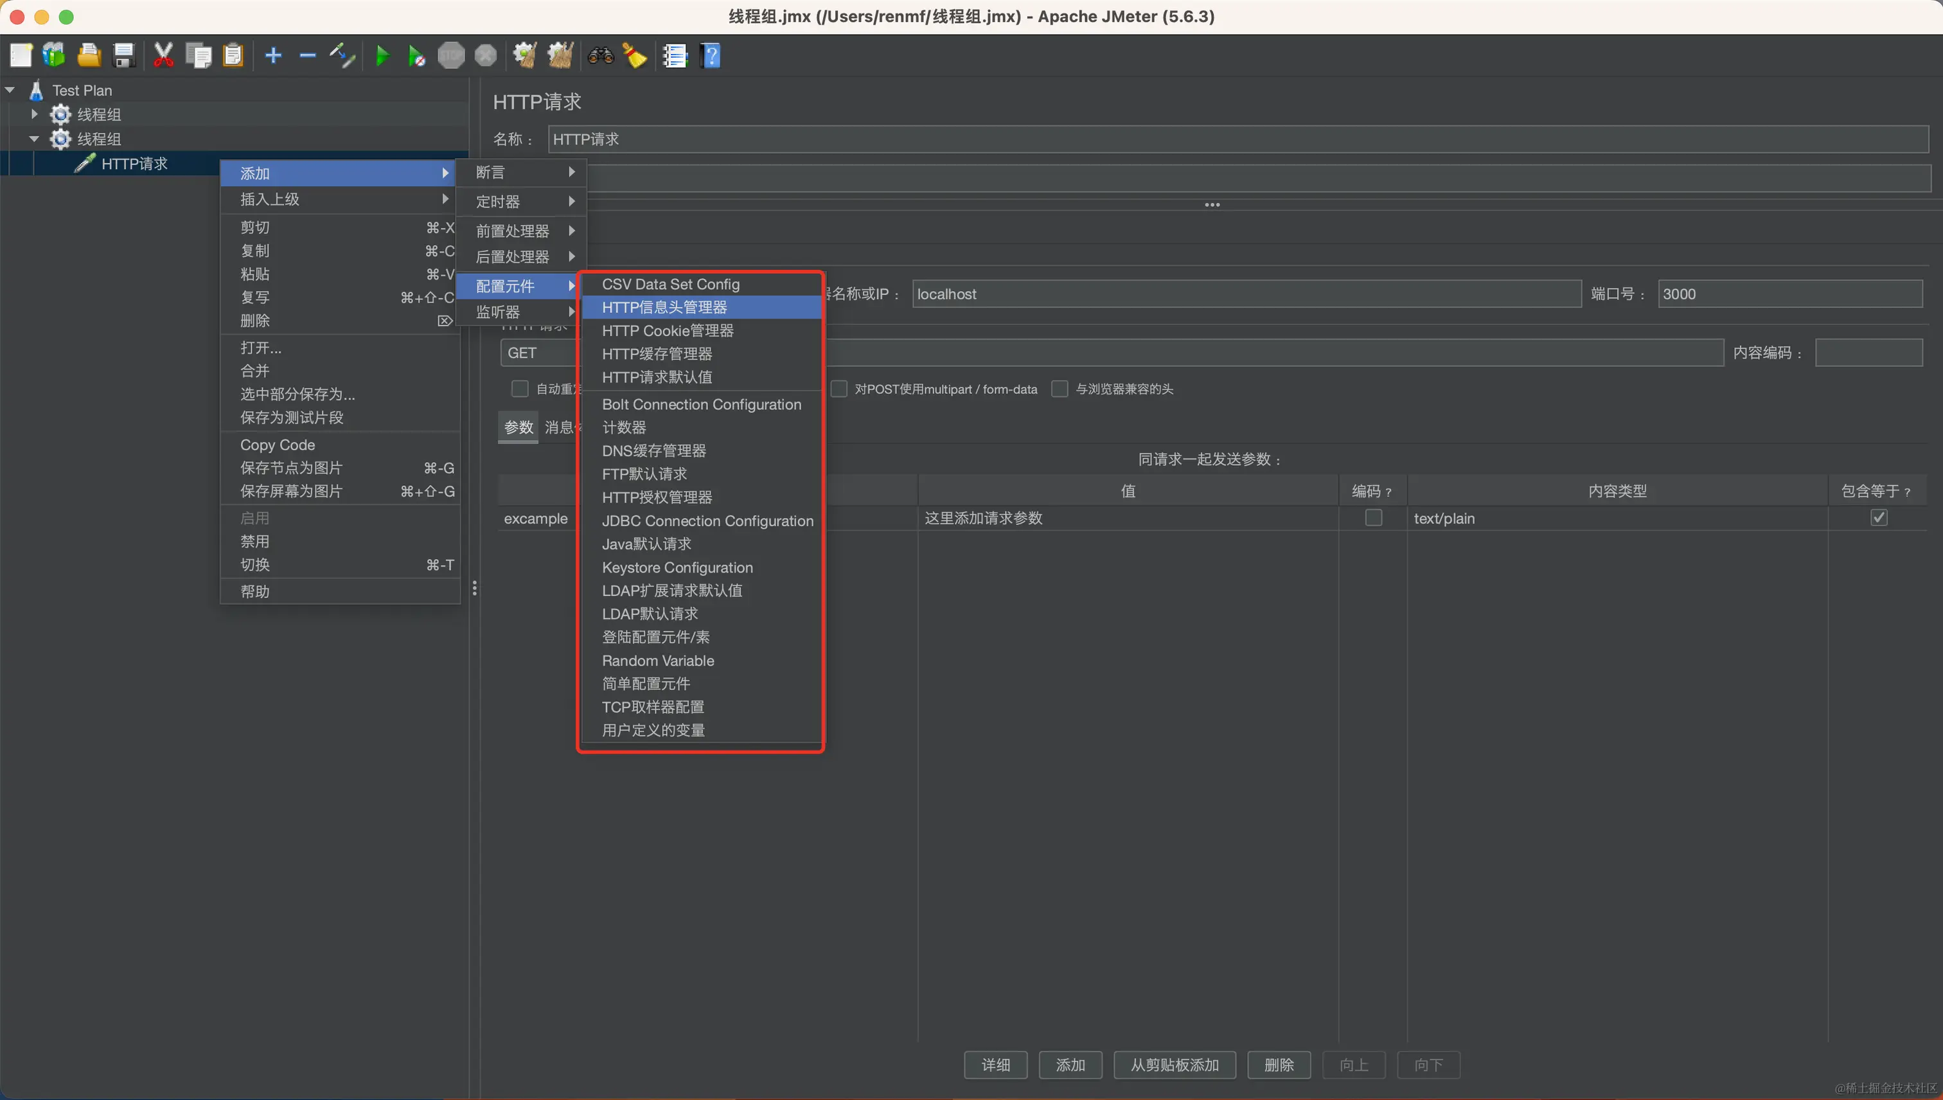The image size is (1943, 1100).
Task: Expand the 定时器 submenu
Action: [520, 202]
